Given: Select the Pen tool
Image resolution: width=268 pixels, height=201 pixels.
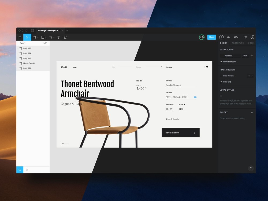Looking at the screenshot, I should click(51, 37).
